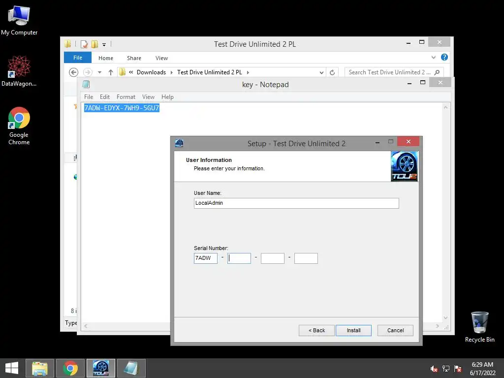Click Notepad horizontal scrollbar left arrow

pyautogui.click(x=86, y=326)
